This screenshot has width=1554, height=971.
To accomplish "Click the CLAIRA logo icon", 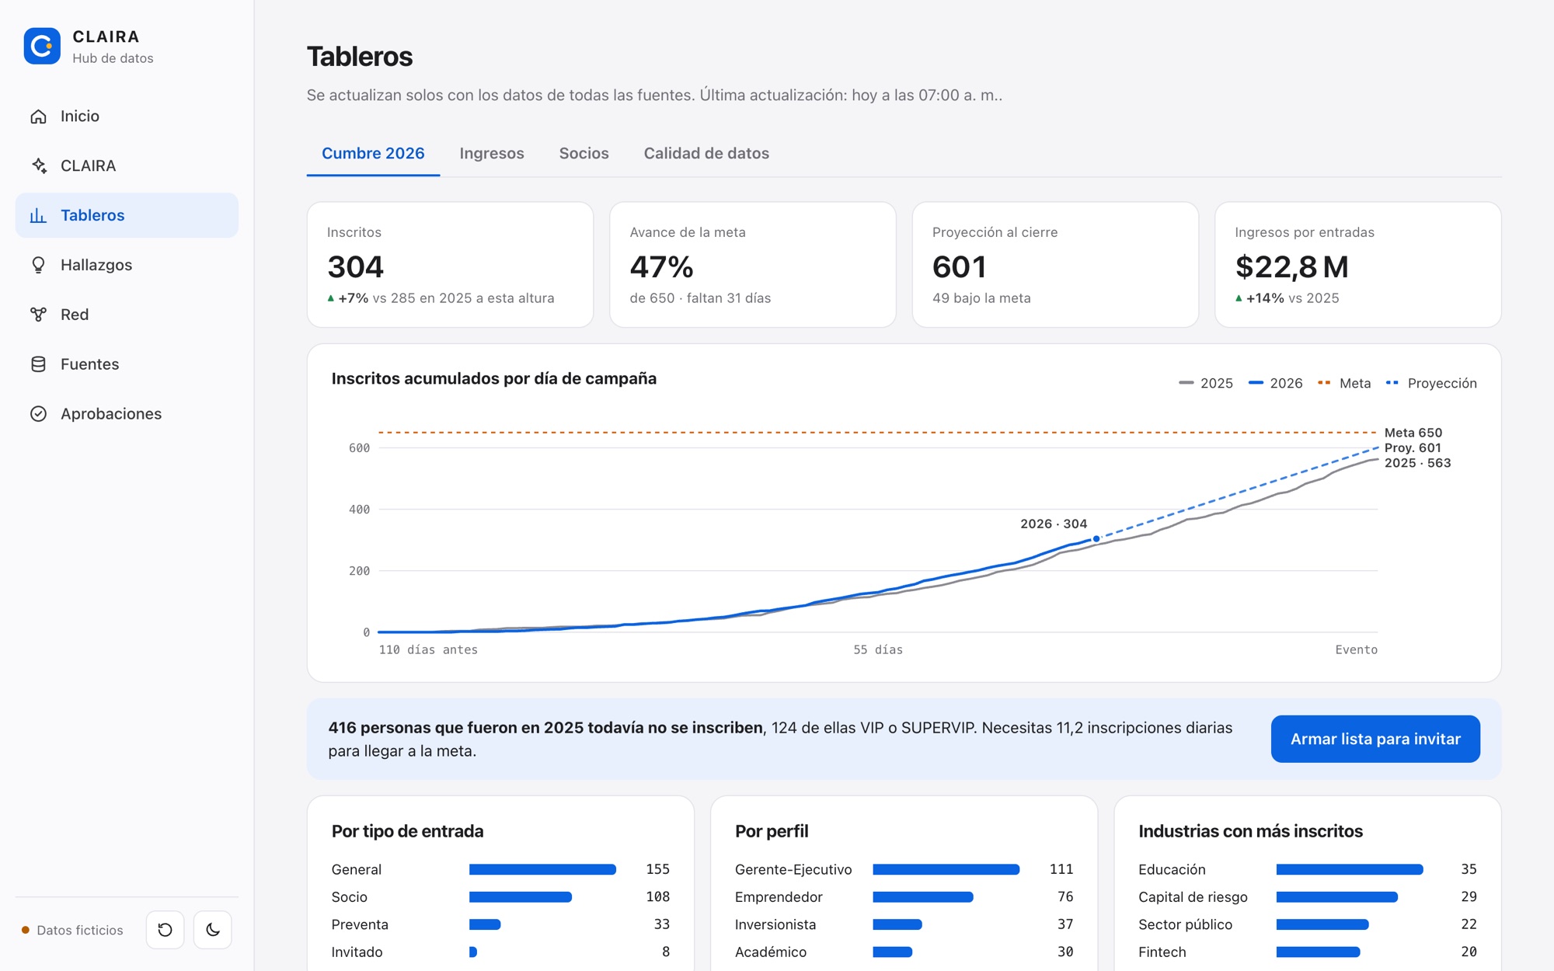I will click(42, 47).
